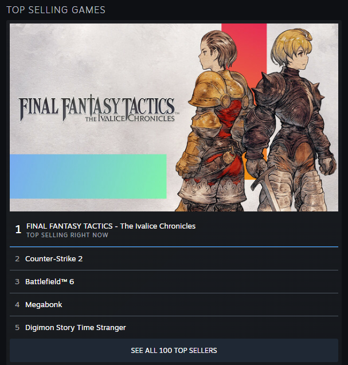Screen dimensions: 348x365
Task: Click the blue-green gradient bar on banner
Action: point(88,176)
